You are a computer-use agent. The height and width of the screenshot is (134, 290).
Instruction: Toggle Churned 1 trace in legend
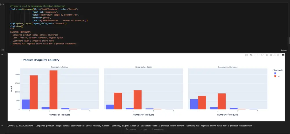click(277, 73)
